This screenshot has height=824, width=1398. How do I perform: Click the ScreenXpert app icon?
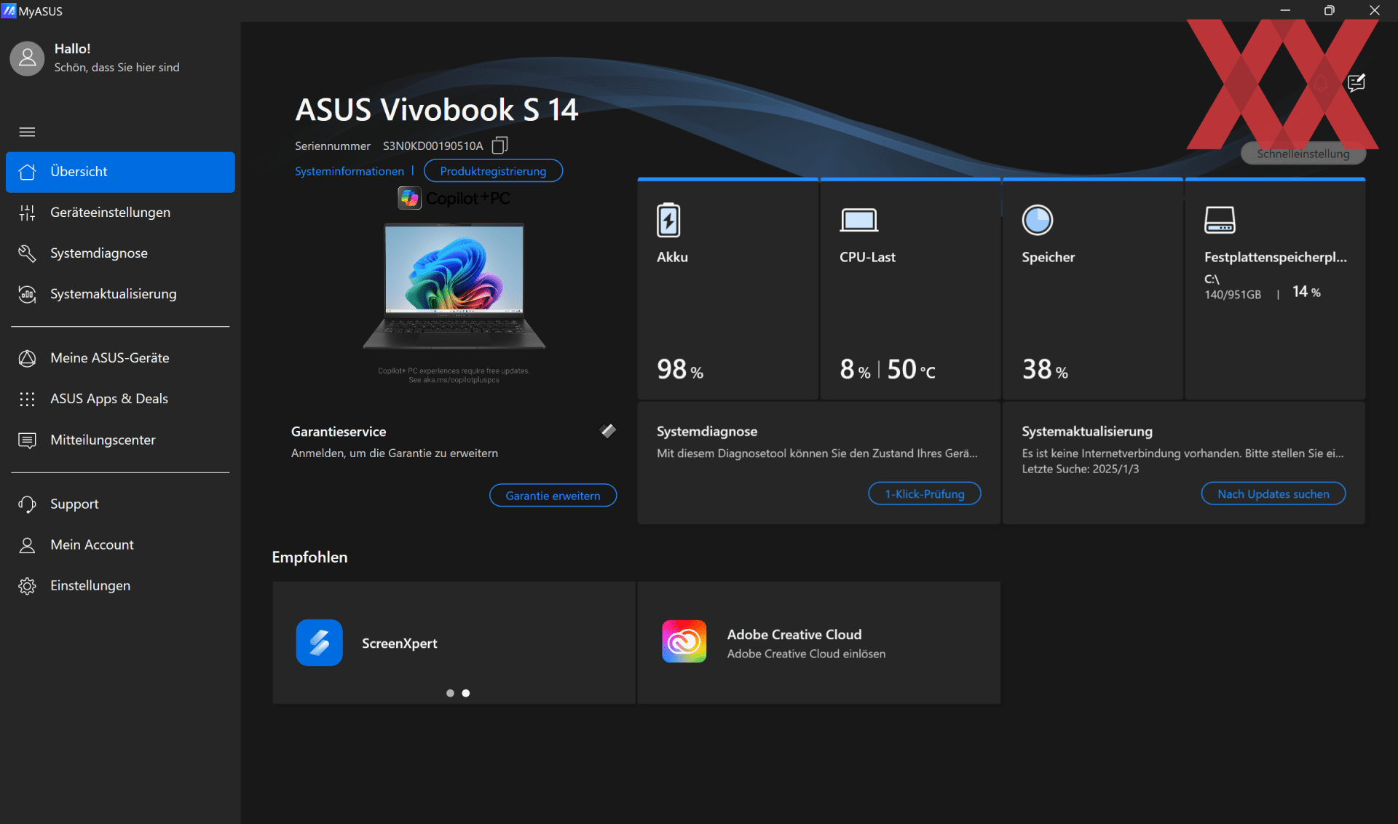(x=319, y=643)
